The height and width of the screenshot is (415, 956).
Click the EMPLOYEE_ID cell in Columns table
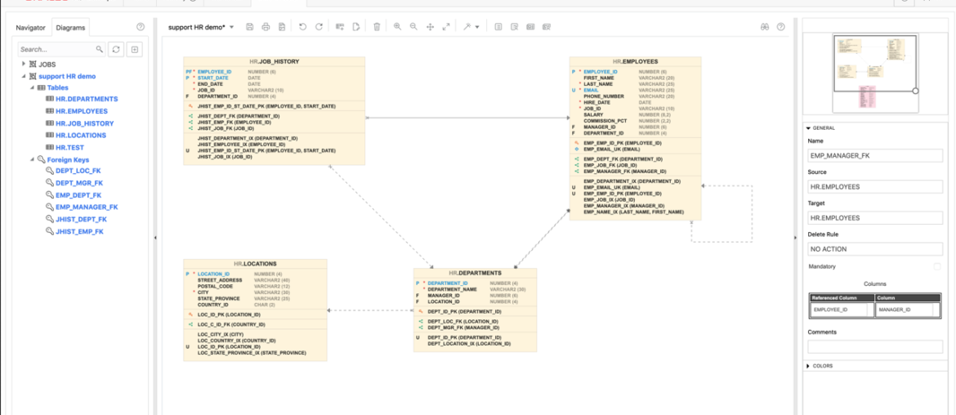click(x=841, y=310)
